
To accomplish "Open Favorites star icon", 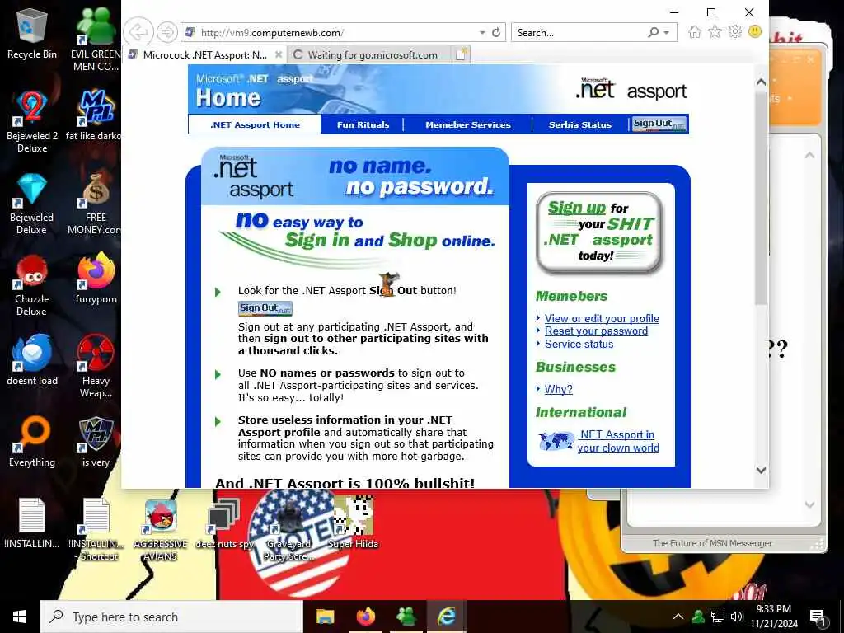I will tap(715, 32).
